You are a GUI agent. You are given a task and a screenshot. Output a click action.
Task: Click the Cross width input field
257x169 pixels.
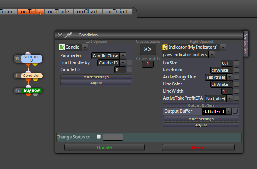(x=148, y=64)
